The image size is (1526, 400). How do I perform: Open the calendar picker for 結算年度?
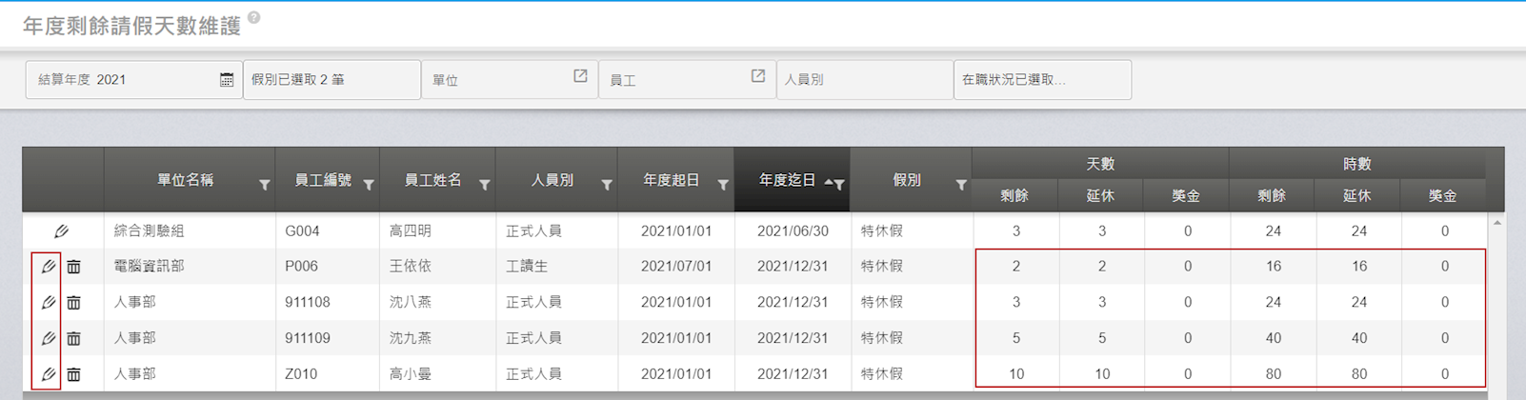226,80
